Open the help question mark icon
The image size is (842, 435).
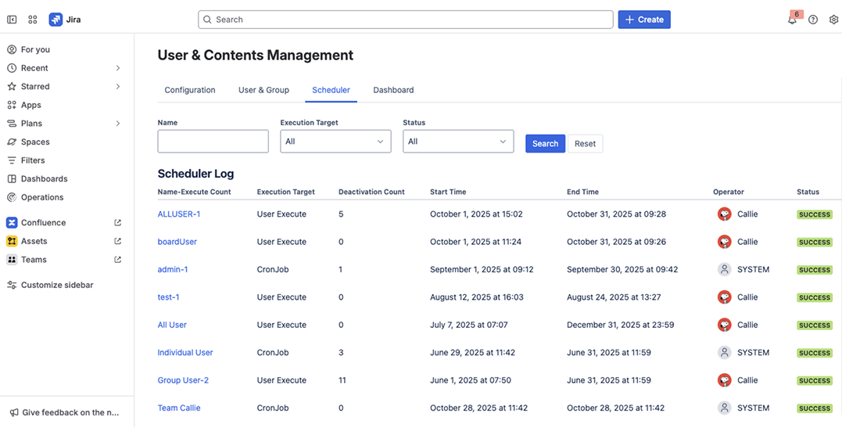point(813,20)
